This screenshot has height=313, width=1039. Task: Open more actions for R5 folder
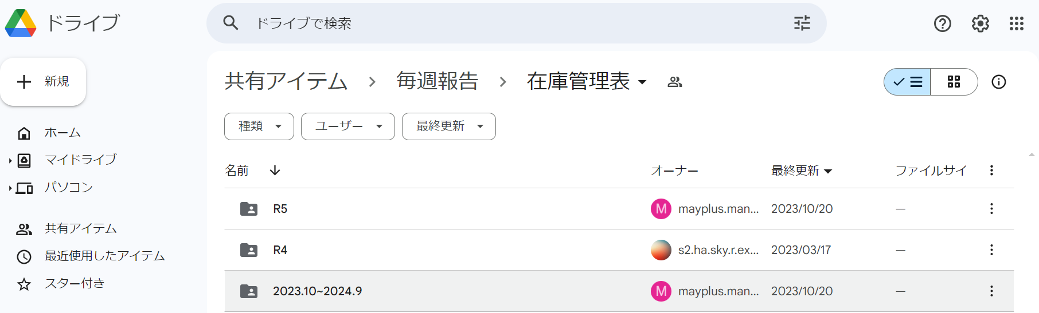click(991, 209)
